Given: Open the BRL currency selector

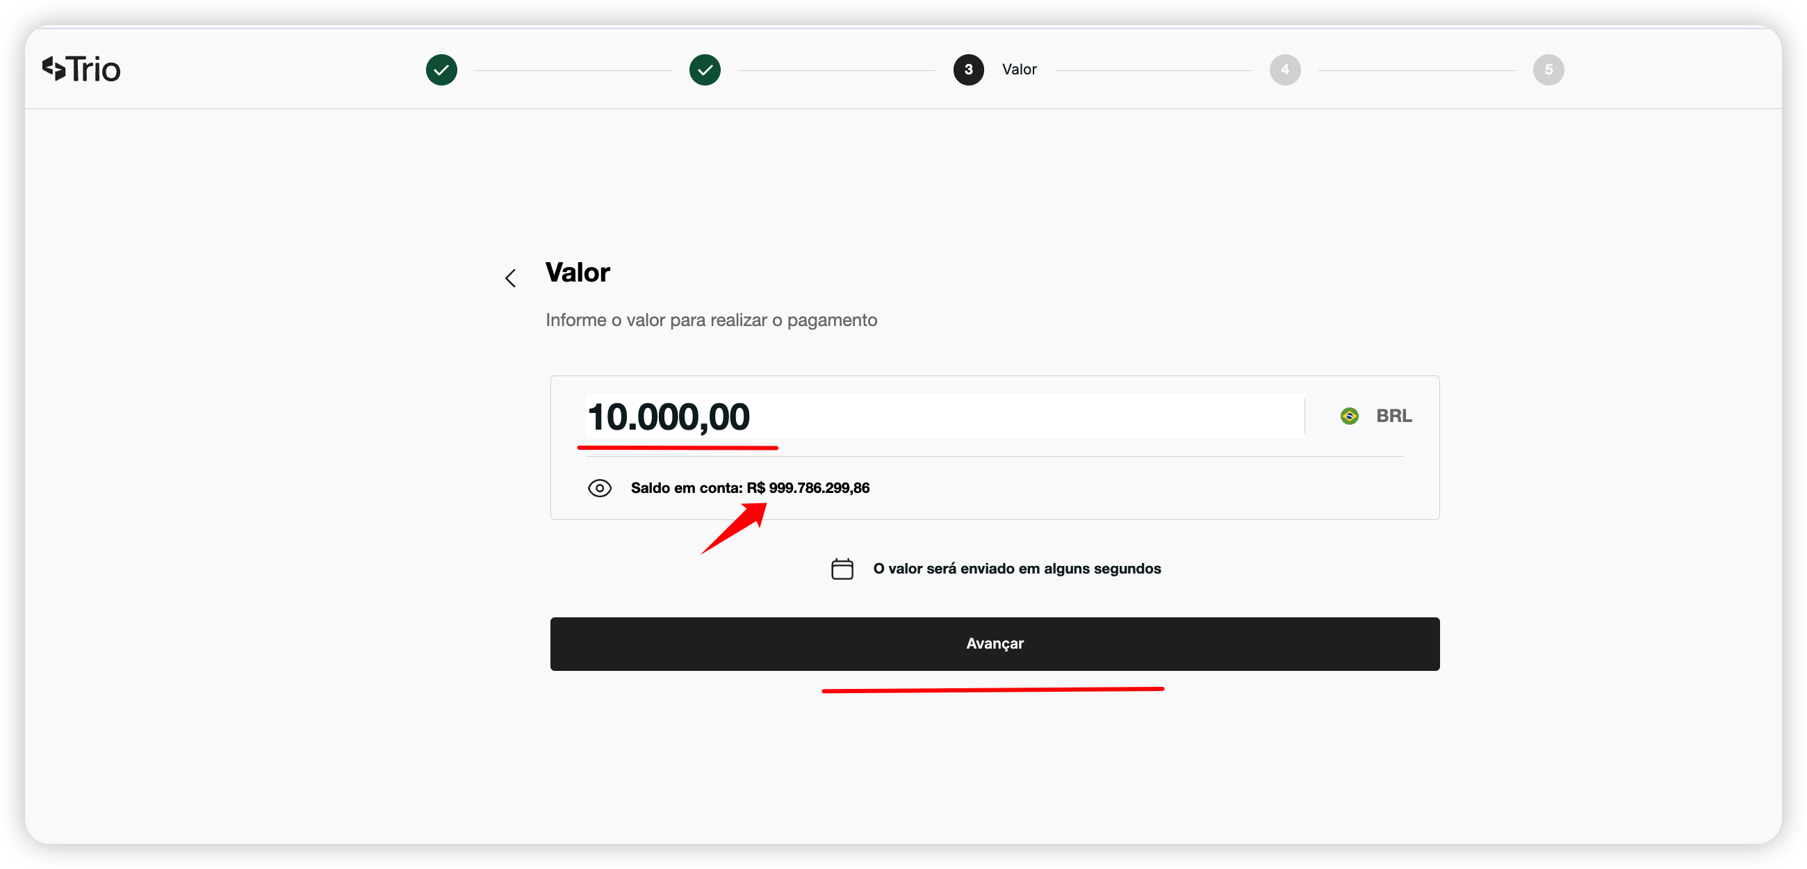Looking at the screenshot, I should tap(1393, 416).
